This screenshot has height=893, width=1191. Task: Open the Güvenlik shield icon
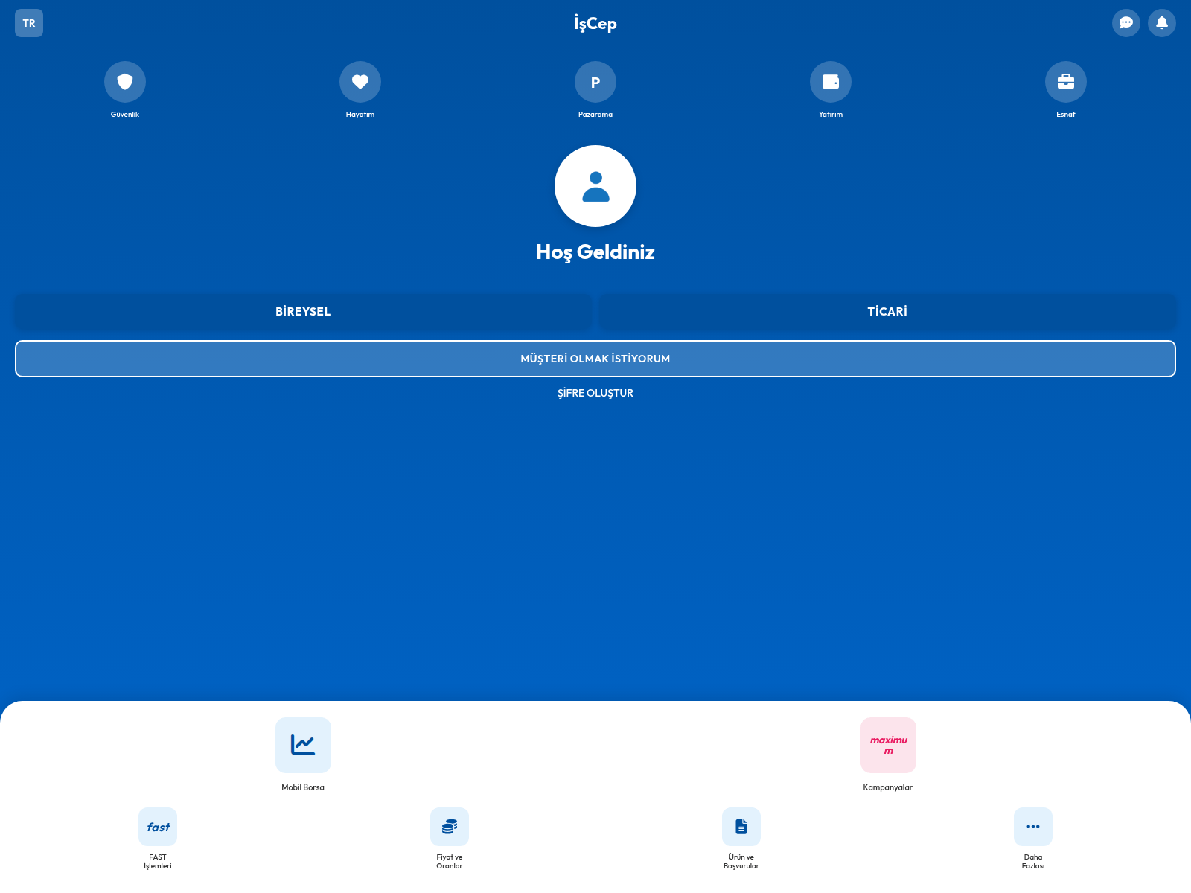click(x=125, y=82)
